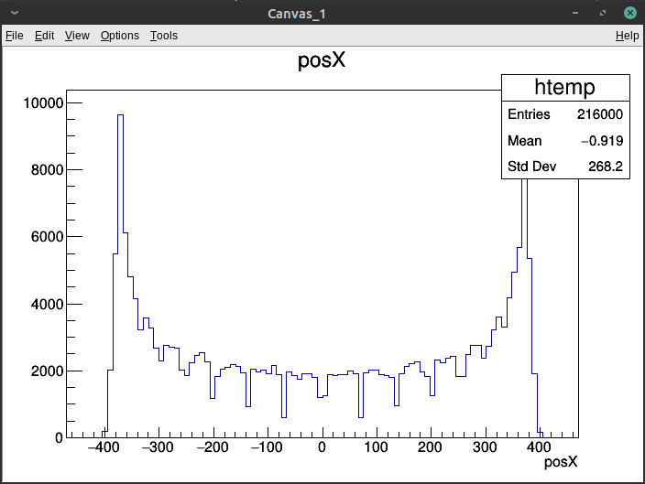Select the posX histogram title

coord(322,60)
